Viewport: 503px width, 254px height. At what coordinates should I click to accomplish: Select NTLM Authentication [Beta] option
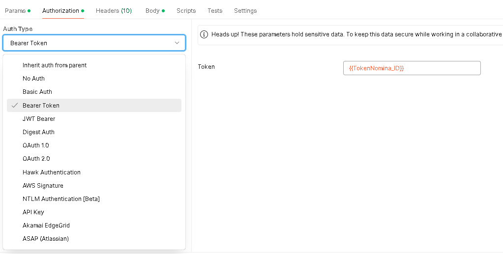point(94,199)
